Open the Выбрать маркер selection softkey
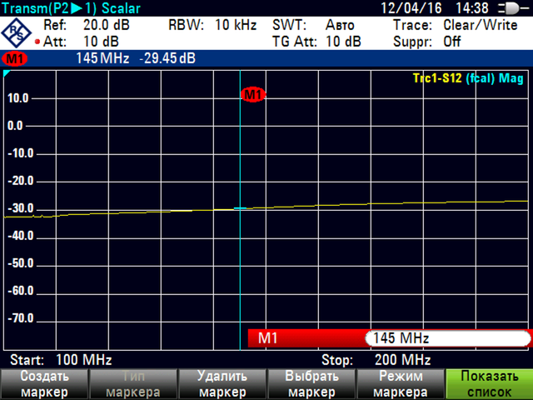This screenshot has height=400, width=533. (x=311, y=383)
